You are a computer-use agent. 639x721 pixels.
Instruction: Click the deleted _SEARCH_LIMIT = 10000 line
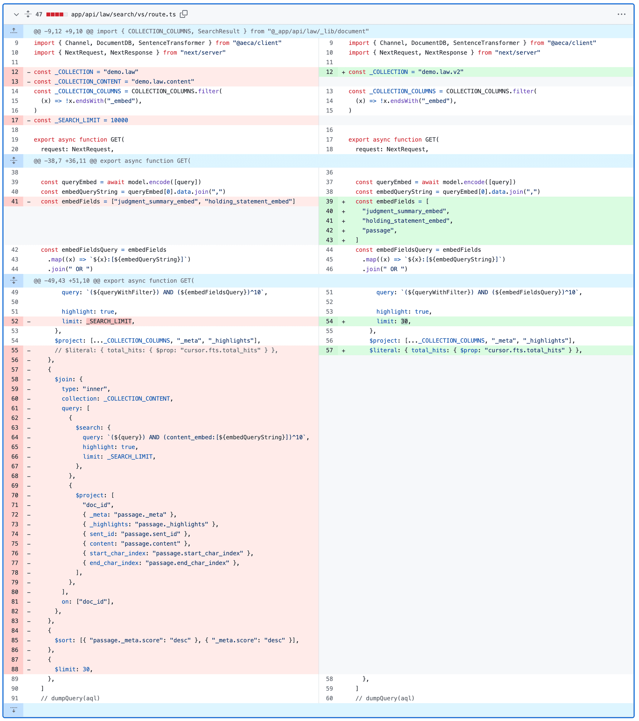(x=81, y=120)
